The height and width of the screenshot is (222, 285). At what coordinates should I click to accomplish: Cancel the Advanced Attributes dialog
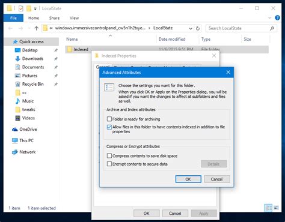pyautogui.click(x=217, y=179)
